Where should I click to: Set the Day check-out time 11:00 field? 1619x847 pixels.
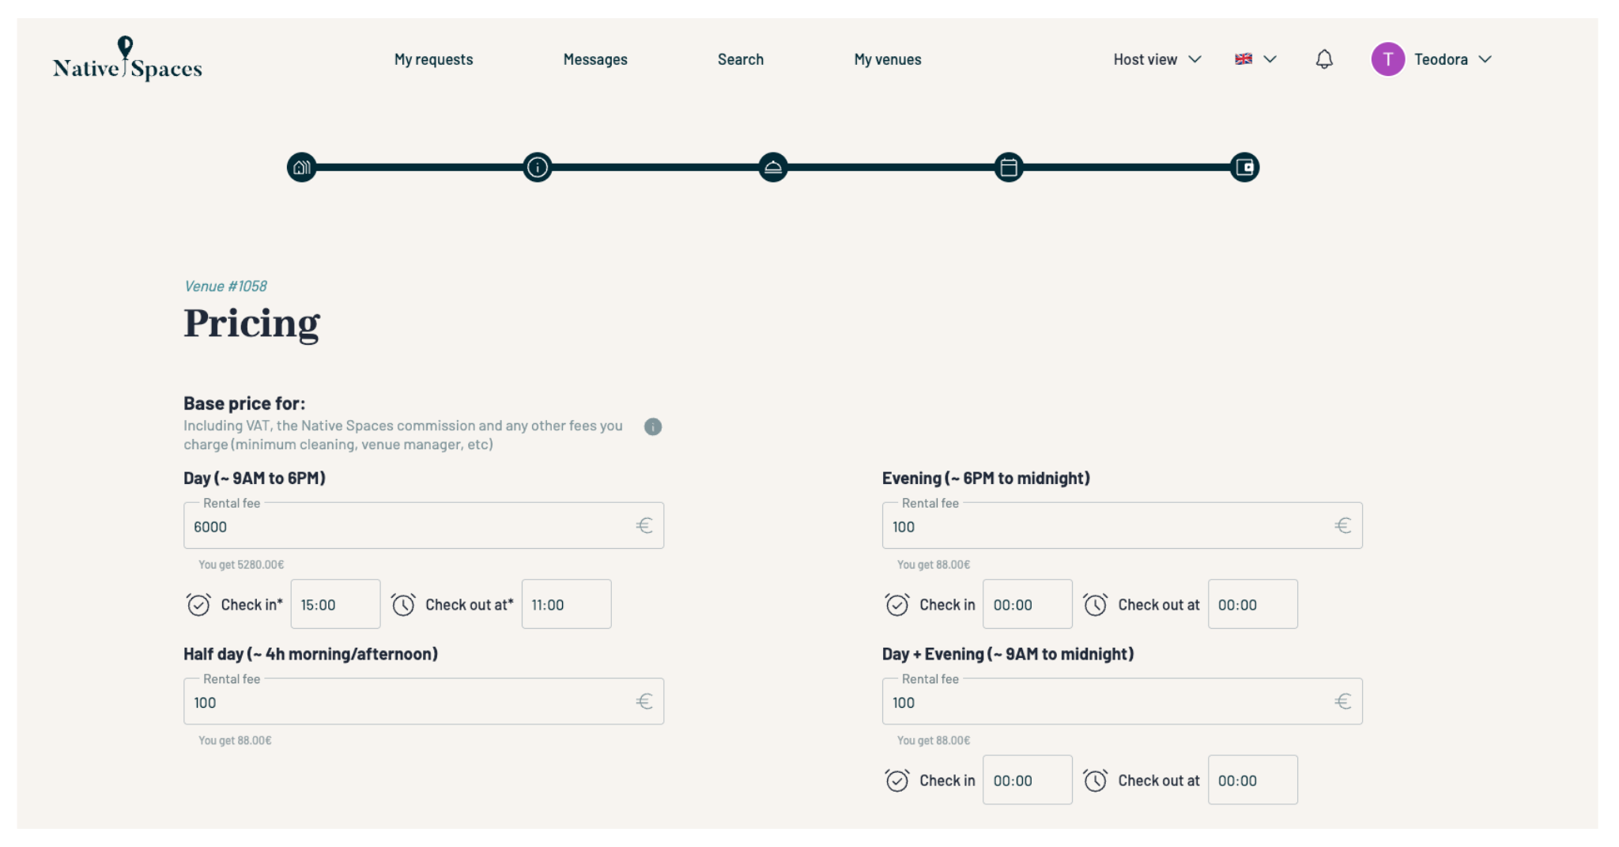tap(566, 604)
